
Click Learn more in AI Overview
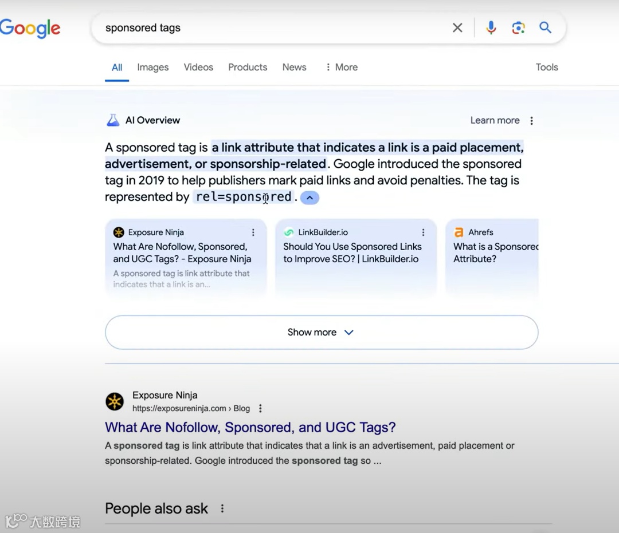(x=495, y=120)
